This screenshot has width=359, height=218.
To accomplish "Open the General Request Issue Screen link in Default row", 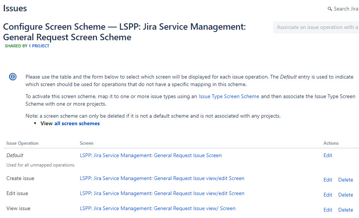I will 151,155.
